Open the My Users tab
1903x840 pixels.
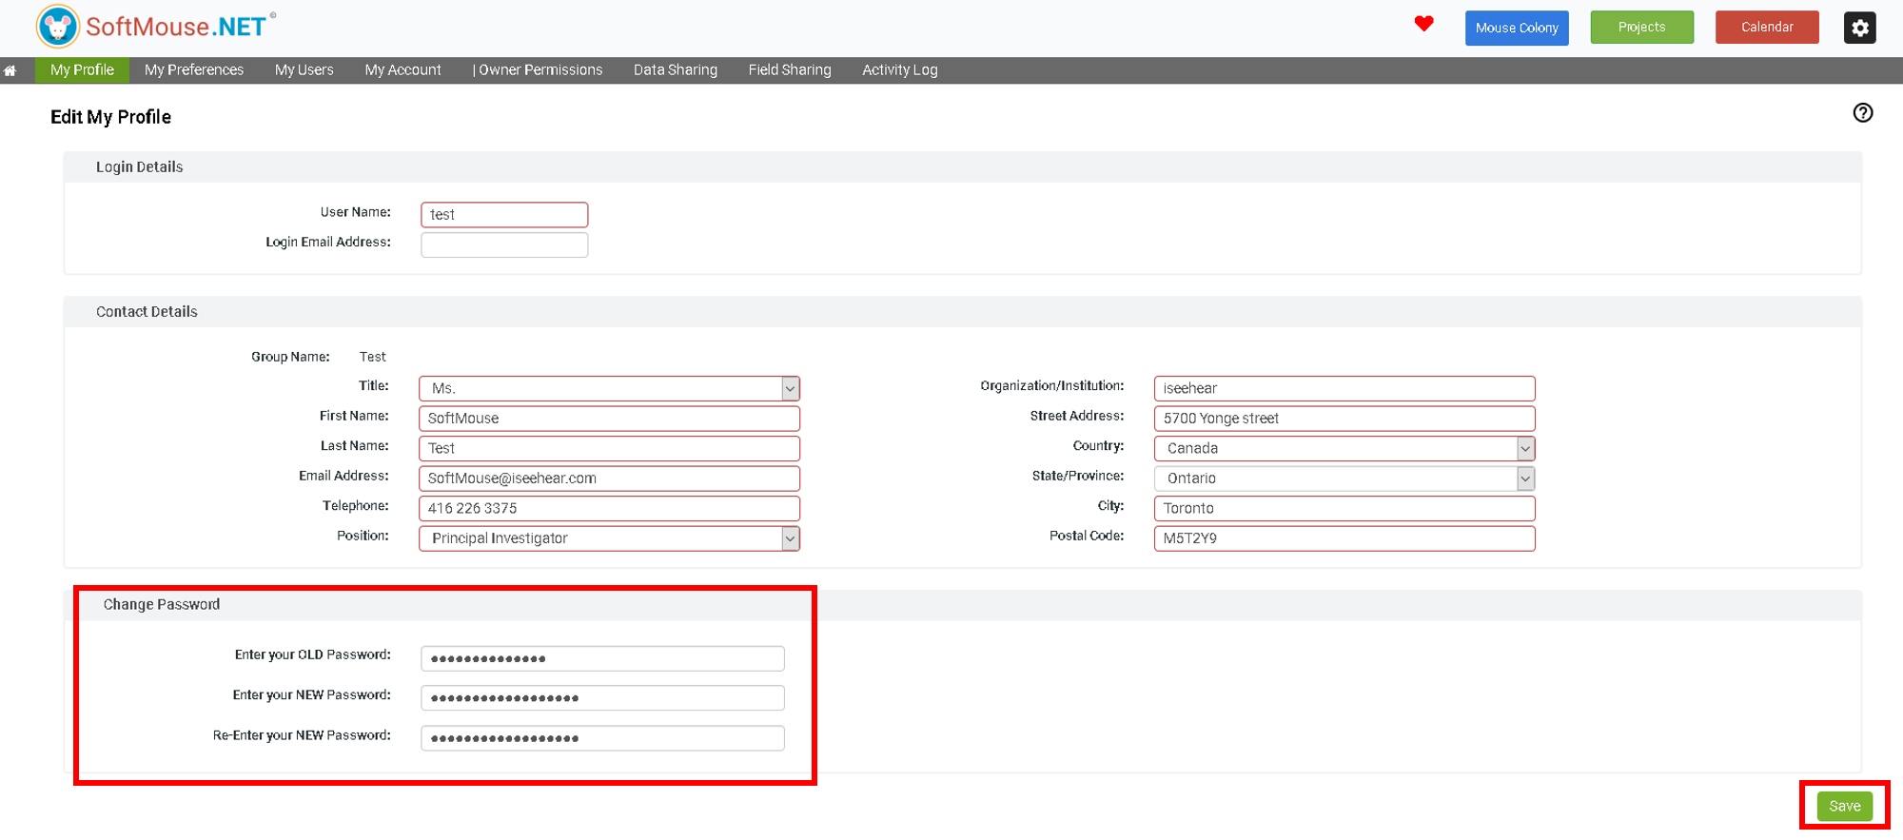click(x=304, y=70)
